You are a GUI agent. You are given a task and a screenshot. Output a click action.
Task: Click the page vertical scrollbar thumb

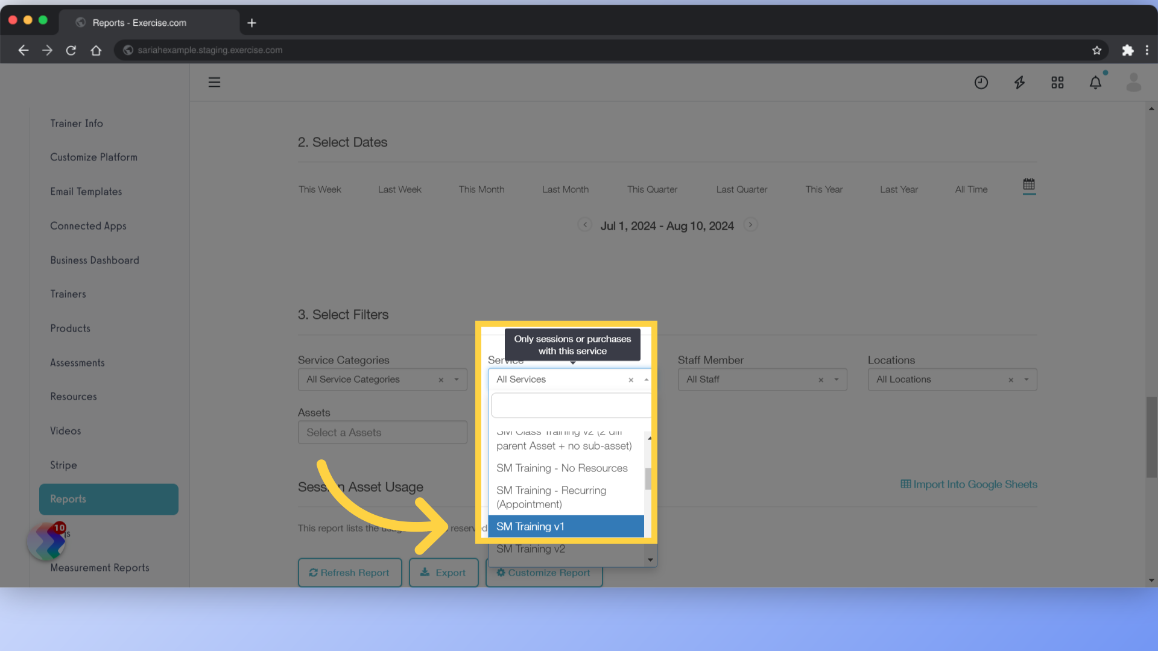pos(1151,437)
